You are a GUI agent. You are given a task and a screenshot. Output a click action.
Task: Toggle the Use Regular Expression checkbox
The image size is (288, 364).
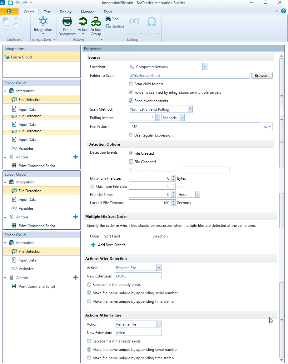tap(131, 135)
